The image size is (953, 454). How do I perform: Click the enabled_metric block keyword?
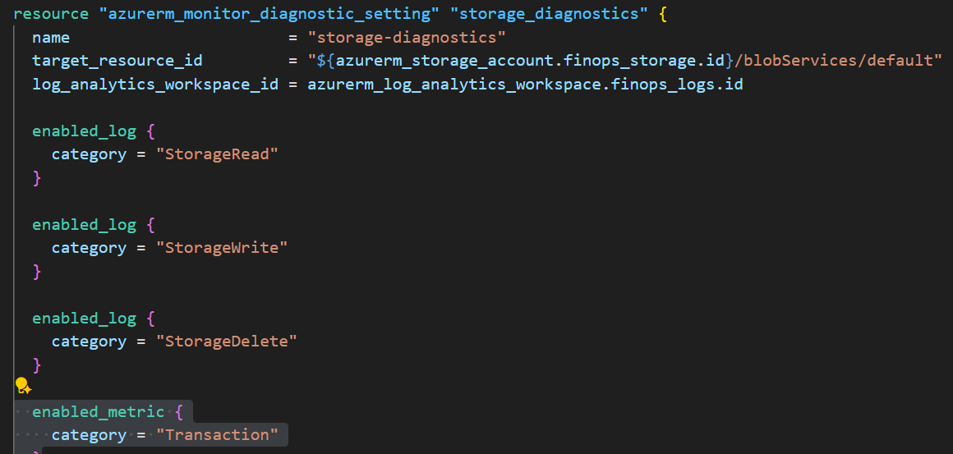[x=99, y=411]
